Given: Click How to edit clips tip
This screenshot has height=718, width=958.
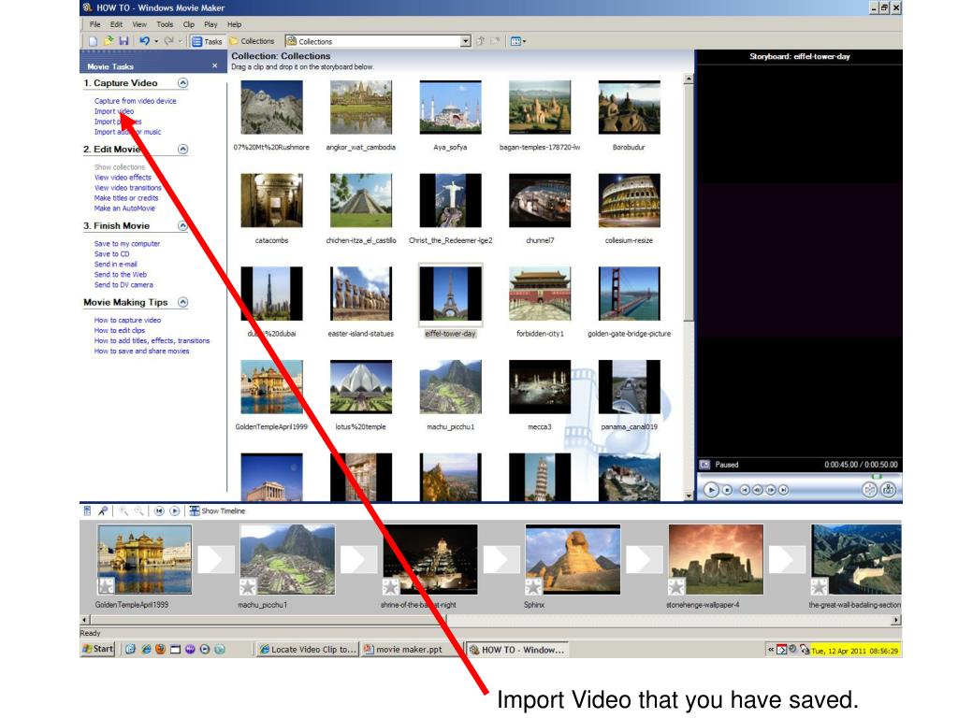Looking at the screenshot, I should tap(119, 331).
